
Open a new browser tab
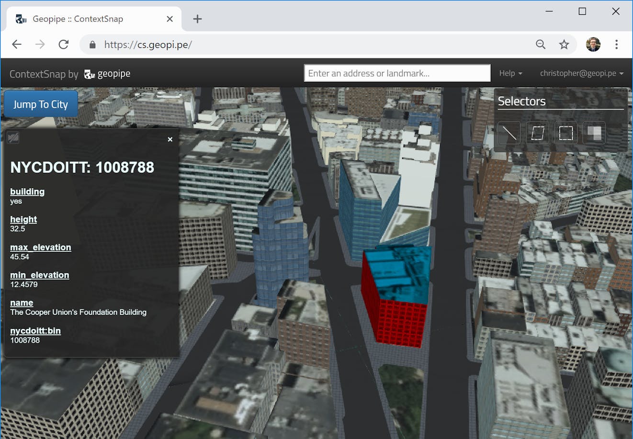click(x=197, y=19)
